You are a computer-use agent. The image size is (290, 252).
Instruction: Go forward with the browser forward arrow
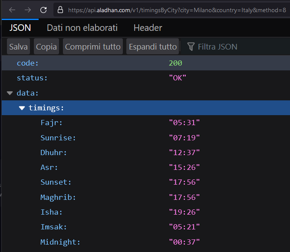28,10
